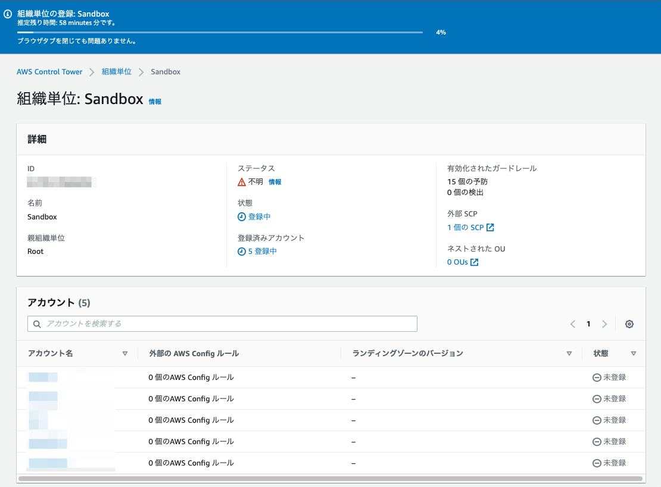
Task: Click the horizontal scrollbar under accounts table
Action: [330, 479]
